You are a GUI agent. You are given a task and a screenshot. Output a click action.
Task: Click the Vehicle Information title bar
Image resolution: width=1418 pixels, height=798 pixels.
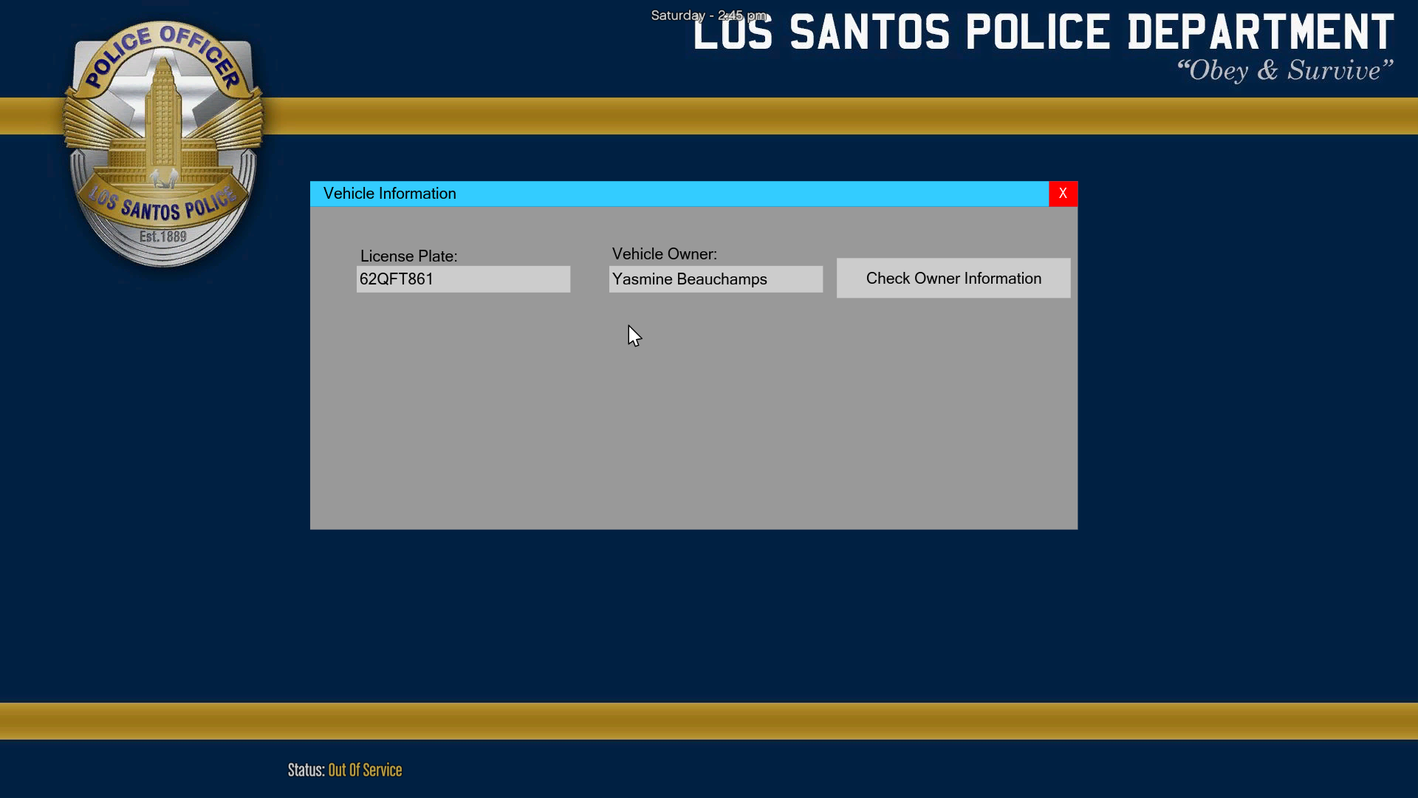pyautogui.click(x=665, y=194)
